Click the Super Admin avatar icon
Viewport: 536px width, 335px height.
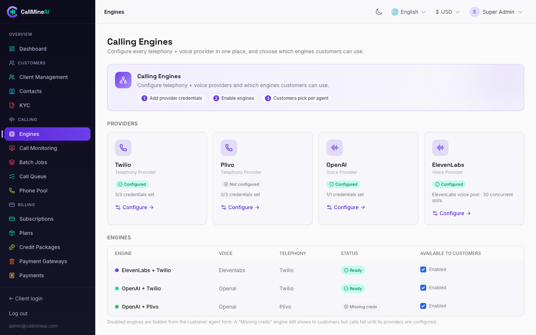(475, 12)
